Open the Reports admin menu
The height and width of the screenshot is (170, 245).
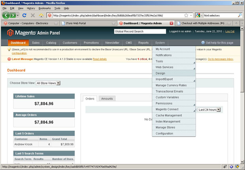143,43
